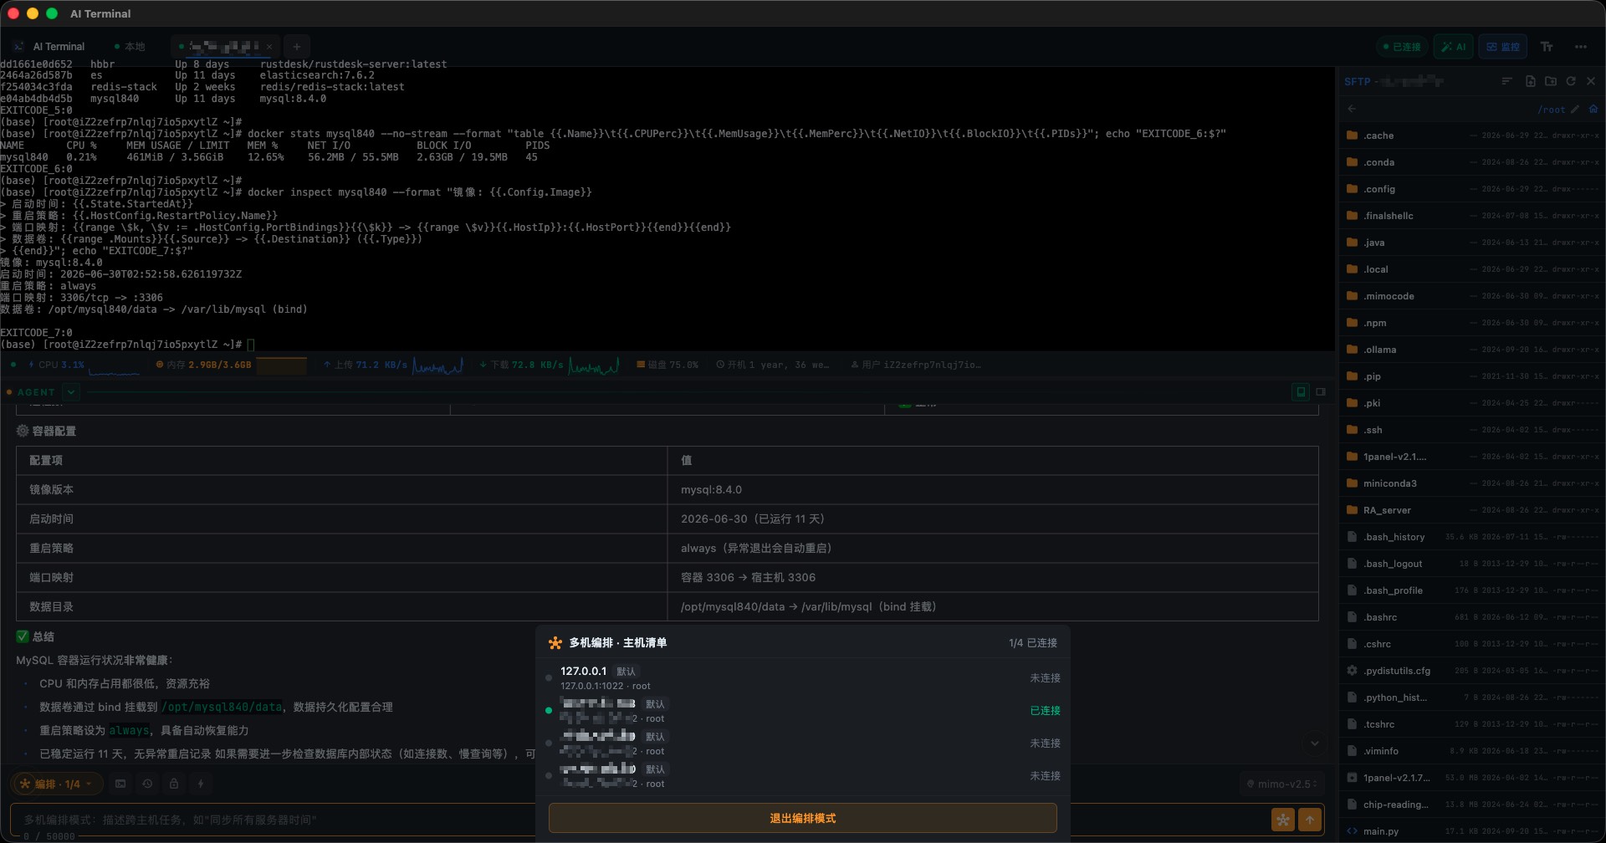
Task: Open the .ollama folder
Action: pyautogui.click(x=1471, y=350)
